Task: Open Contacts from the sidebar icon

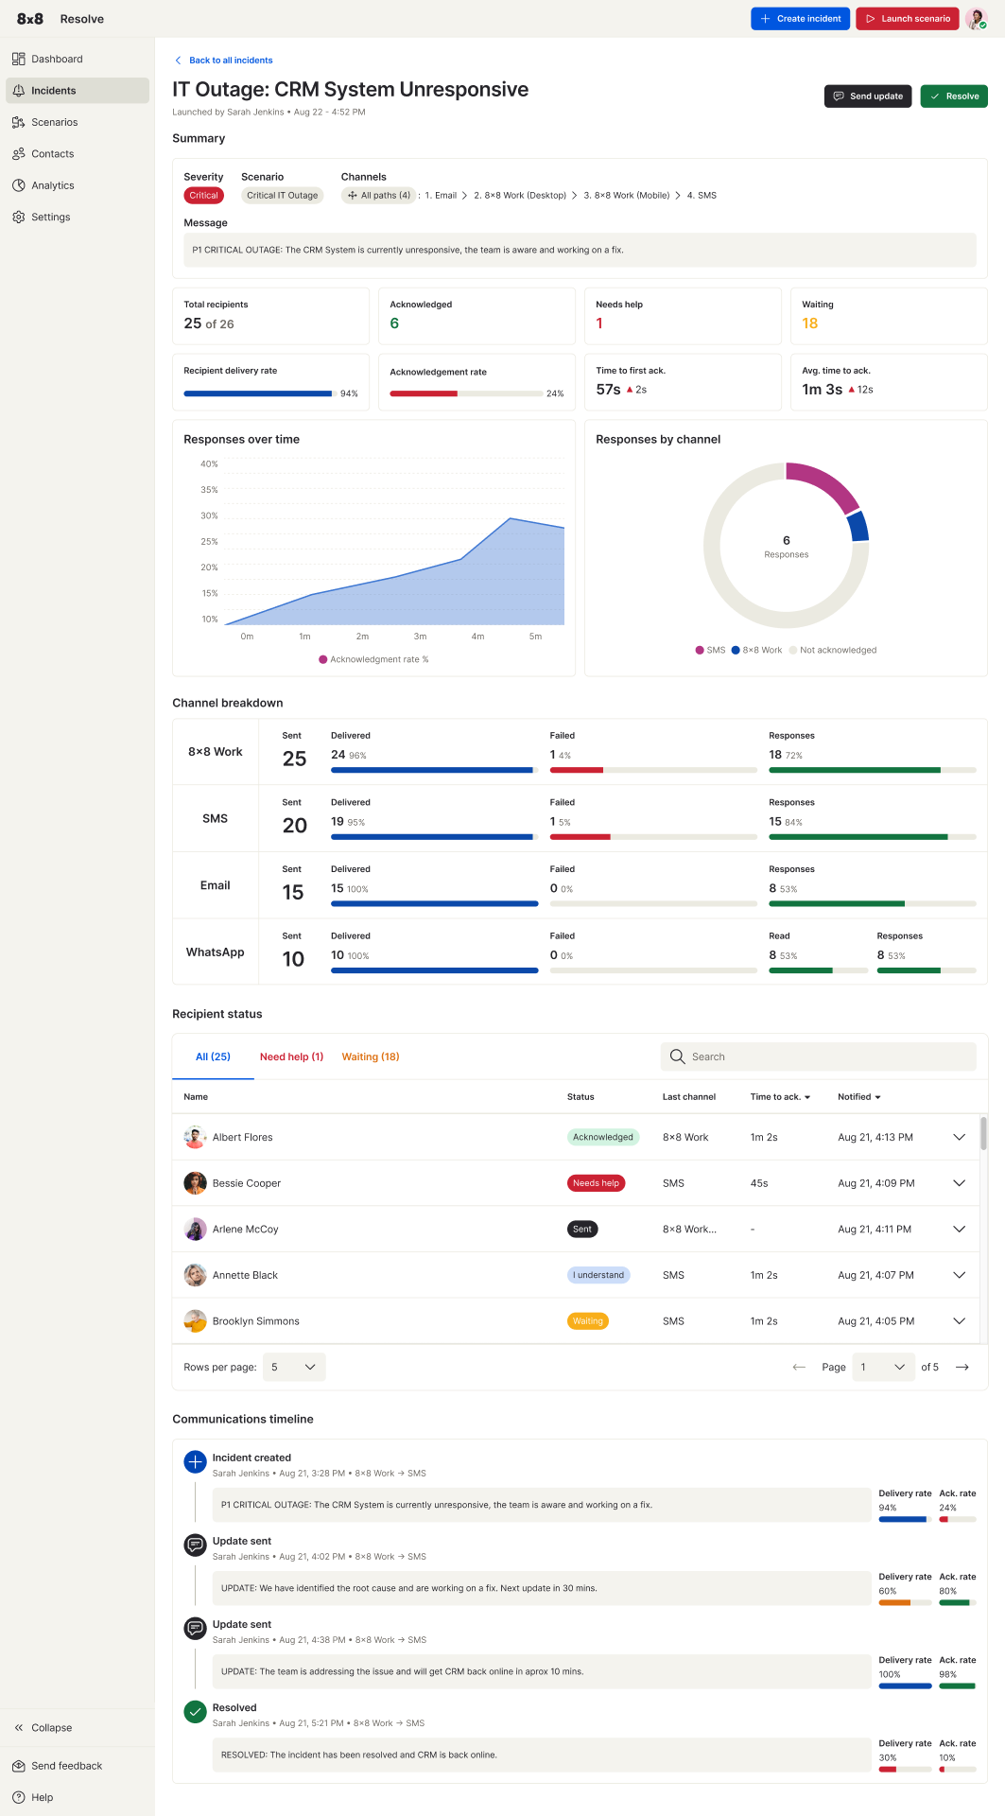Action: point(19,154)
